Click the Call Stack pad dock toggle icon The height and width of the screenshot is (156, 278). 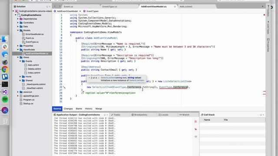pyautogui.click(x=261, y=115)
